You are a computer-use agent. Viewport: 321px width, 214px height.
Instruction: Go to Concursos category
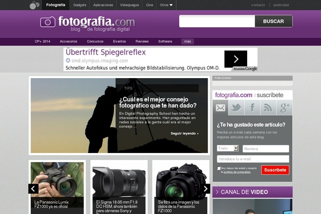pyautogui.click(x=95, y=41)
